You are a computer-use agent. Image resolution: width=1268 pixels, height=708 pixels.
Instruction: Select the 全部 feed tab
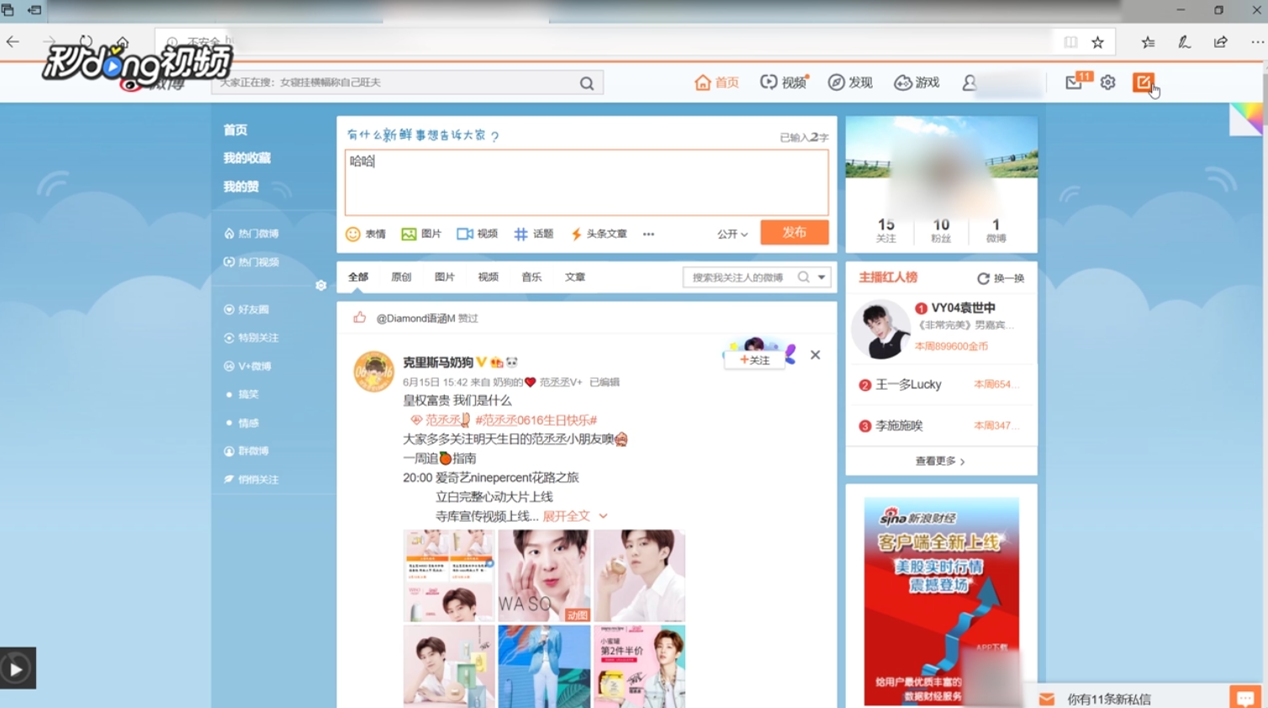click(358, 277)
